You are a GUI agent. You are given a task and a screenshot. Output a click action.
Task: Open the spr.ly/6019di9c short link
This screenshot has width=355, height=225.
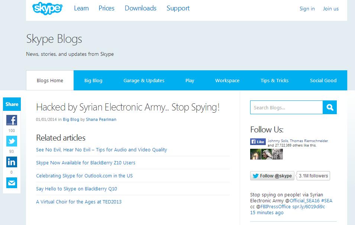click(309, 207)
